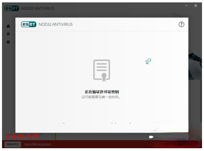This screenshot has width=204, height=151.
Task: Open help icon in main window sidebar
Action: pos(8,42)
